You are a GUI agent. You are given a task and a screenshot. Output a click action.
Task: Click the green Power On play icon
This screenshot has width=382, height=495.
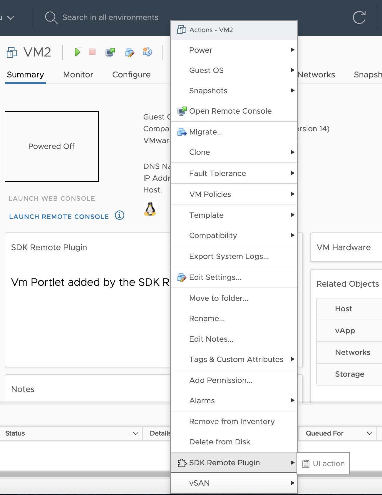78,52
